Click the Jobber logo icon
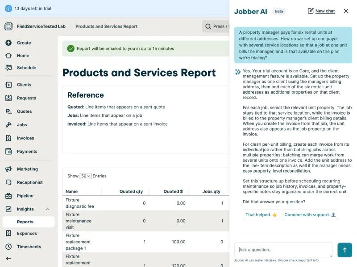The image size is (357, 267). coord(8,26)
